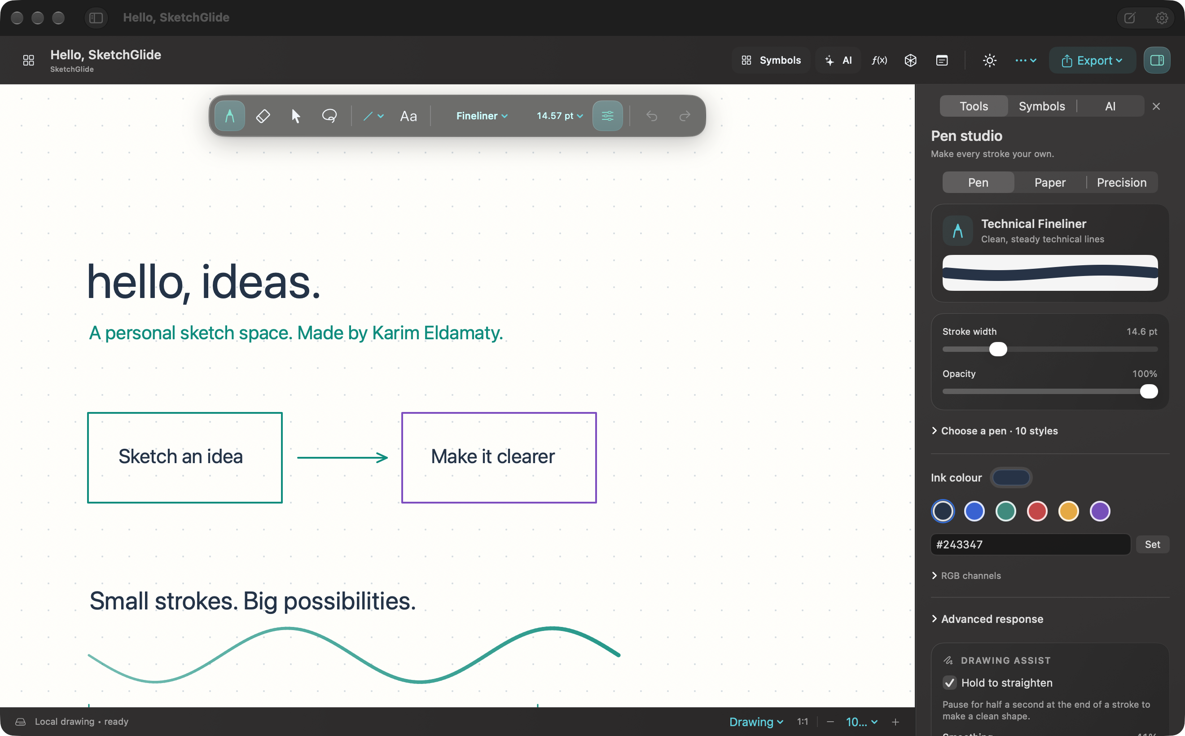The width and height of the screenshot is (1185, 736).
Task: Open the Fineliner pen type dropdown
Action: coord(482,116)
